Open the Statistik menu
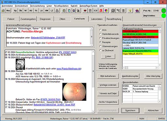 click(74, 6)
